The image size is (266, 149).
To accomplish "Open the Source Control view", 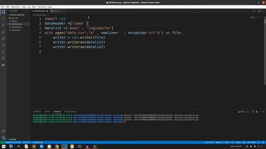I will point(3,25).
